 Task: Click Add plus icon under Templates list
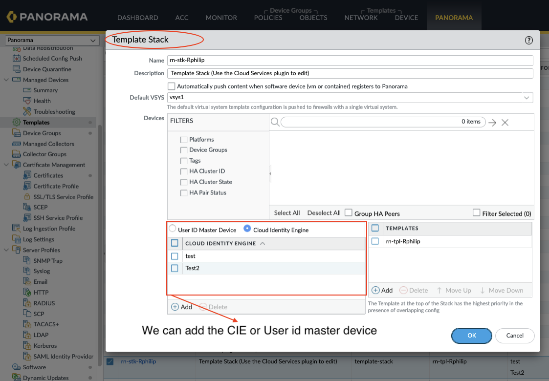[x=375, y=290]
